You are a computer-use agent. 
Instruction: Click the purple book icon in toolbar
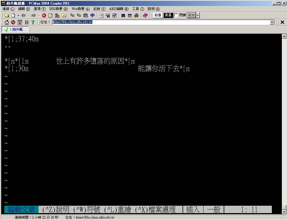(145, 15)
